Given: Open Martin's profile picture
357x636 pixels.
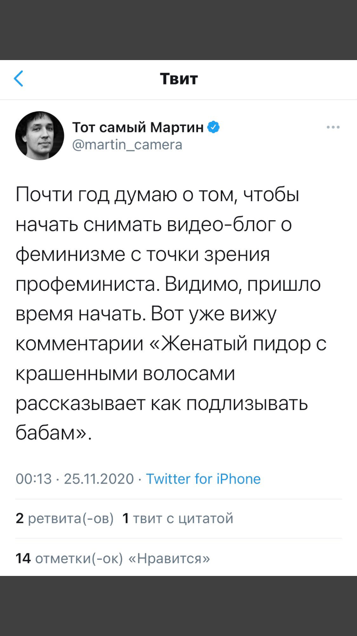Looking at the screenshot, I should point(40,135).
